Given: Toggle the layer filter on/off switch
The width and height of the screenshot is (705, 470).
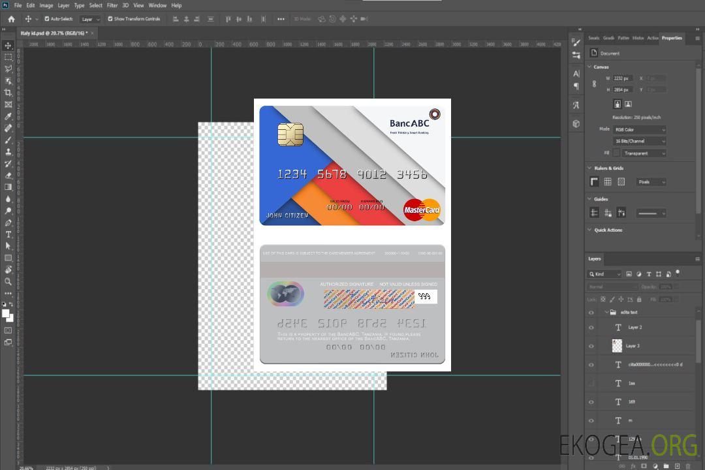Looking at the screenshot, I should pos(678,273).
